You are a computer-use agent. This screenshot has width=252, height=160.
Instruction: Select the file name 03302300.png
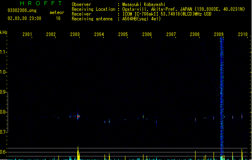[22, 10]
